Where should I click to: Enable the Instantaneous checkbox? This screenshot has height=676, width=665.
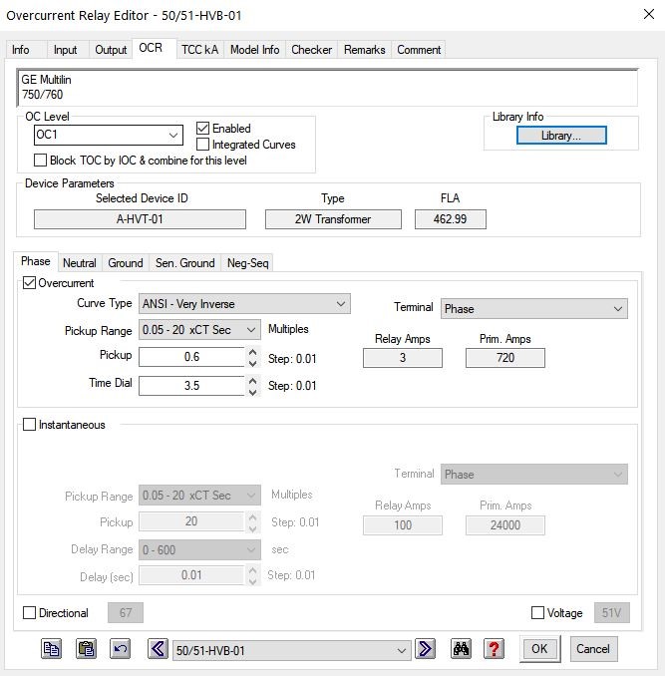[x=29, y=424]
